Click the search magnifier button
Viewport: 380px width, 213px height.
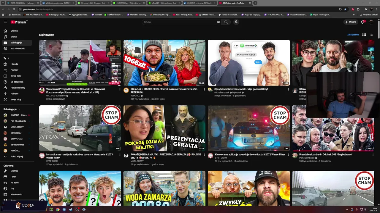226,22
